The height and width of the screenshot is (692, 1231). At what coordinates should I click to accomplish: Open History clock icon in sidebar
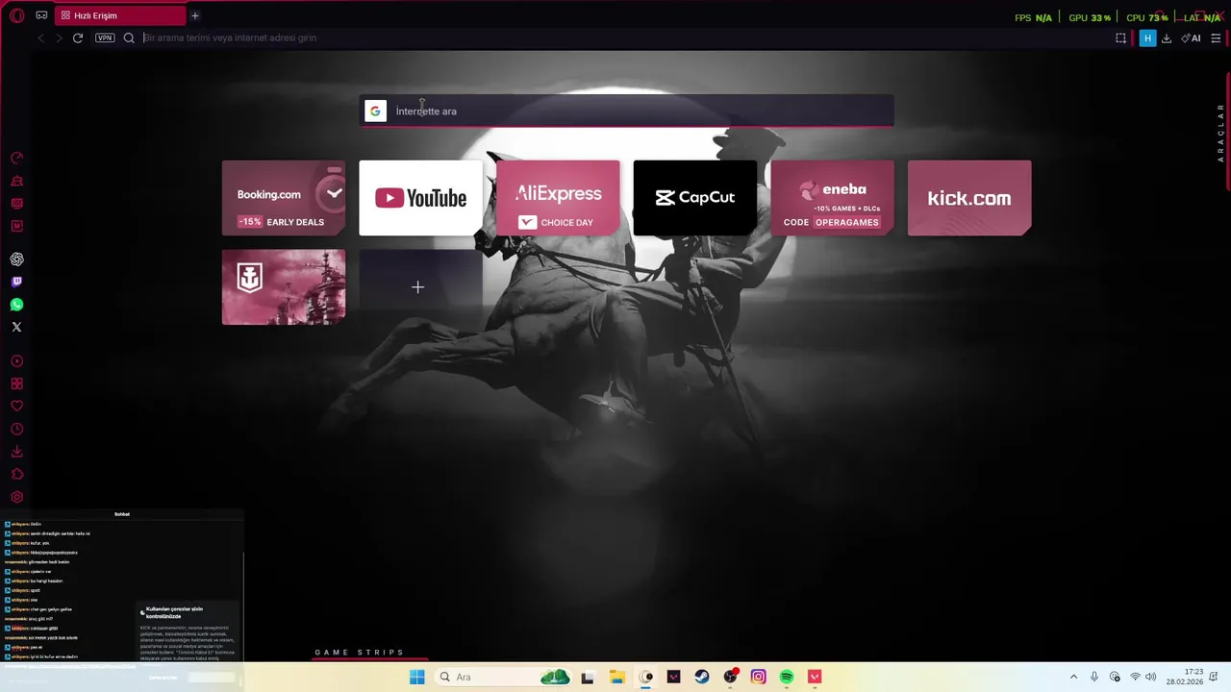click(16, 429)
